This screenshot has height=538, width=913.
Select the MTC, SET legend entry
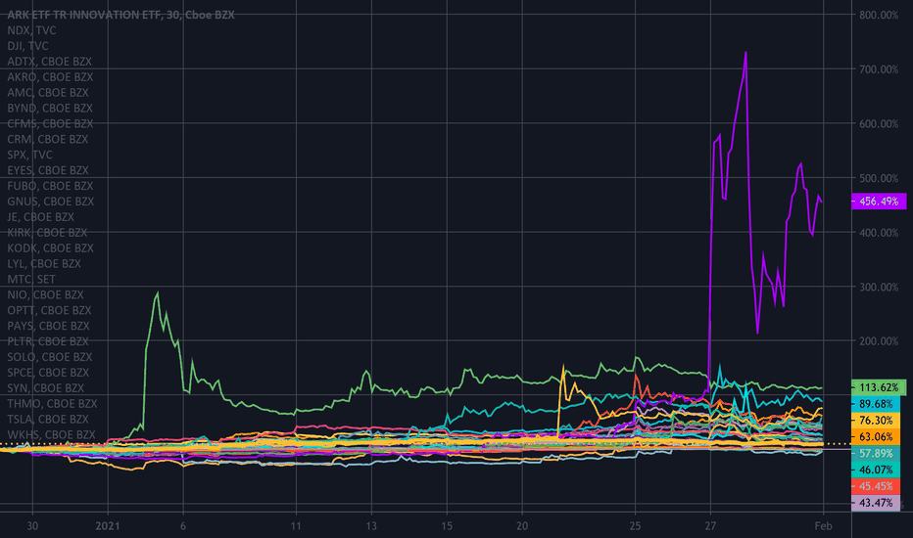click(x=31, y=279)
